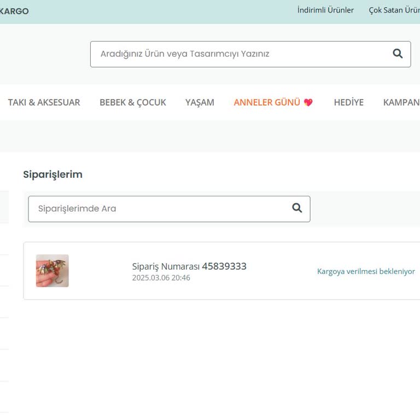Click the Siparişlerim heading
Viewport: 420px width, 420px height.
pyautogui.click(x=52, y=174)
